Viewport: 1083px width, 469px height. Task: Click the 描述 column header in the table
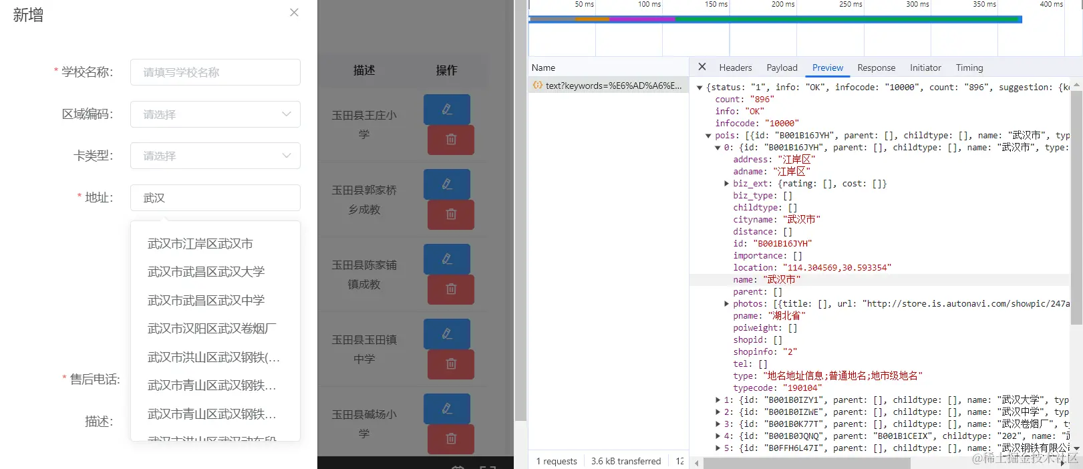click(x=364, y=70)
